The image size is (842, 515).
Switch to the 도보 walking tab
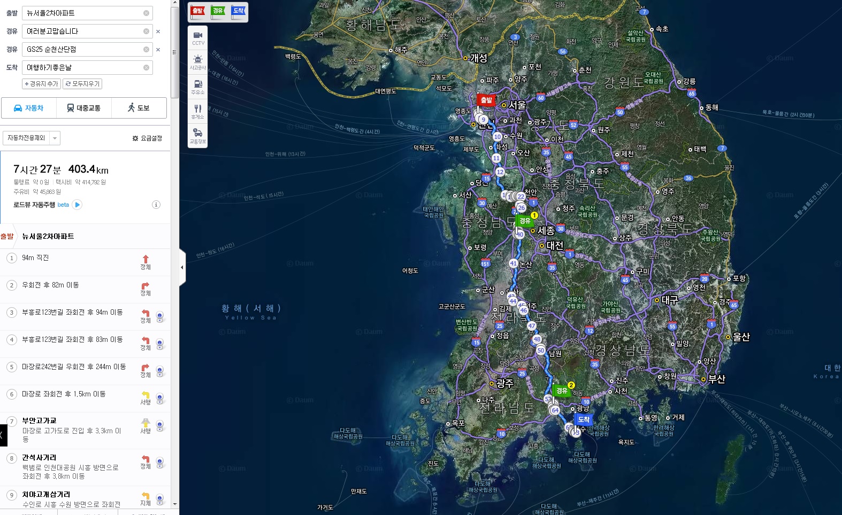click(139, 108)
